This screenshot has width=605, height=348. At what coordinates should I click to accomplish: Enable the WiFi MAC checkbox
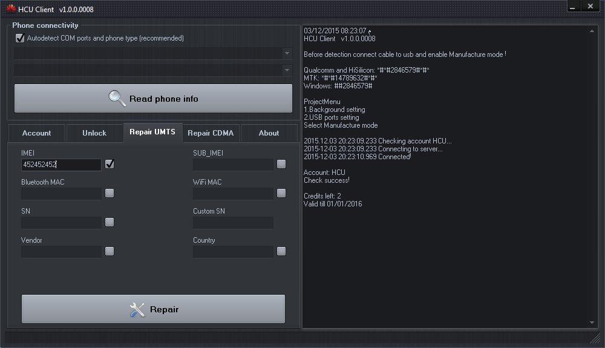pyautogui.click(x=281, y=193)
